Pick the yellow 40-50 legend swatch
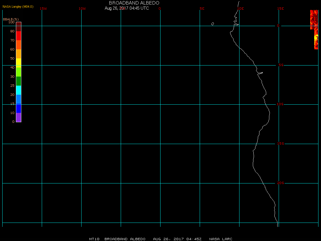Image resolution: width=321 pixels, height=241 pixels. pos(19,63)
